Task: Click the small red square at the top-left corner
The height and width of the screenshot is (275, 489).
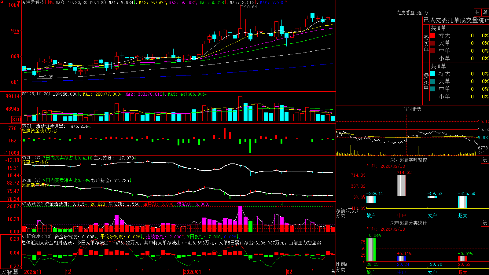Action: 1,1
